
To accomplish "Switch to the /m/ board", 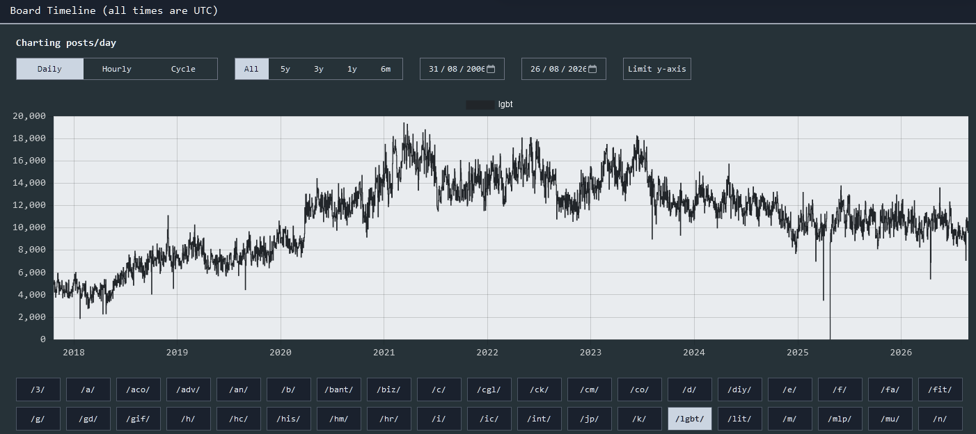I will pos(790,419).
